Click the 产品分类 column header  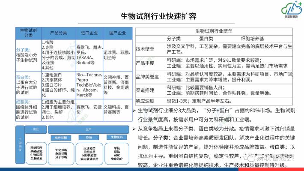(58, 33)
